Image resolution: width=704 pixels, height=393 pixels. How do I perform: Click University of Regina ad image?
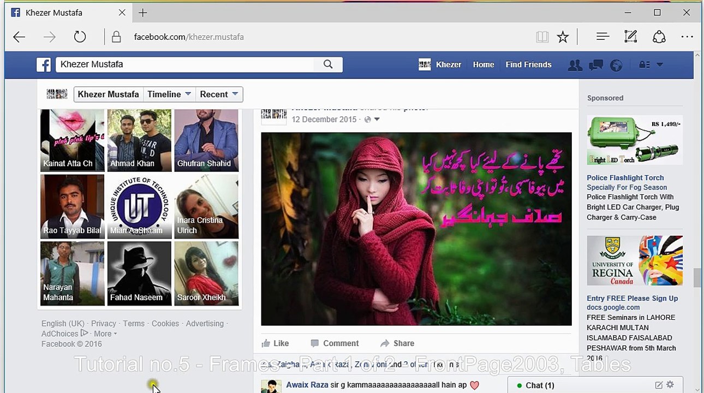click(635, 260)
